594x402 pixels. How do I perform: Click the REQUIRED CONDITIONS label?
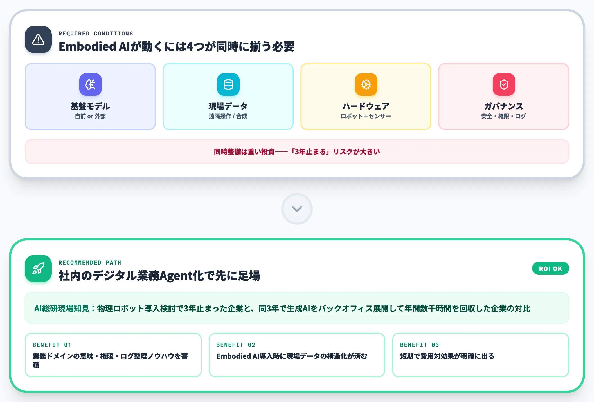coord(96,33)
